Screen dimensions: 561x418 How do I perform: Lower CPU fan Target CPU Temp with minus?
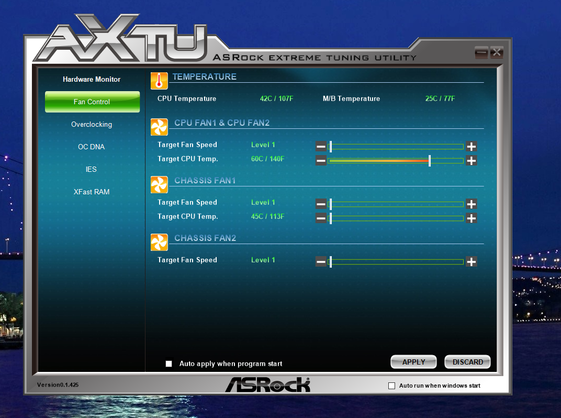tap(321, 160)
